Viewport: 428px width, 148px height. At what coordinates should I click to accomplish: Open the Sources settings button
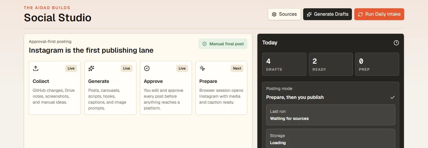point(284,14)
